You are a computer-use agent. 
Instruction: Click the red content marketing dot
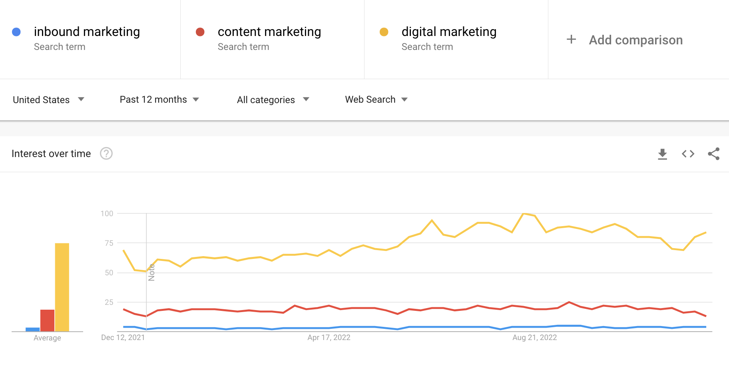[200, 32]
